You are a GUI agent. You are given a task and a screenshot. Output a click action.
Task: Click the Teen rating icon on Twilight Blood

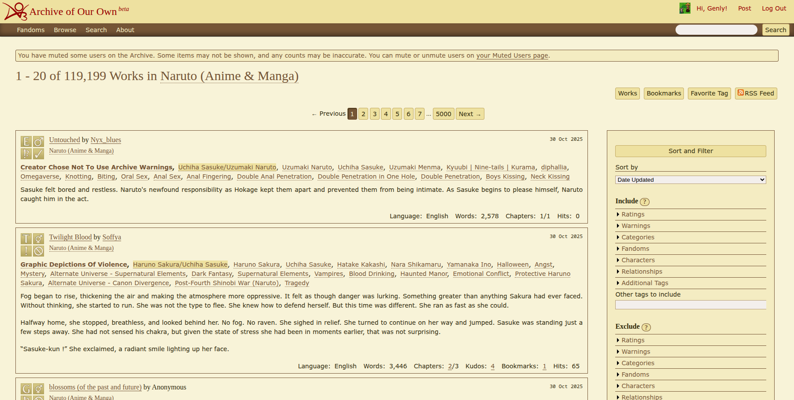(26, 239)
